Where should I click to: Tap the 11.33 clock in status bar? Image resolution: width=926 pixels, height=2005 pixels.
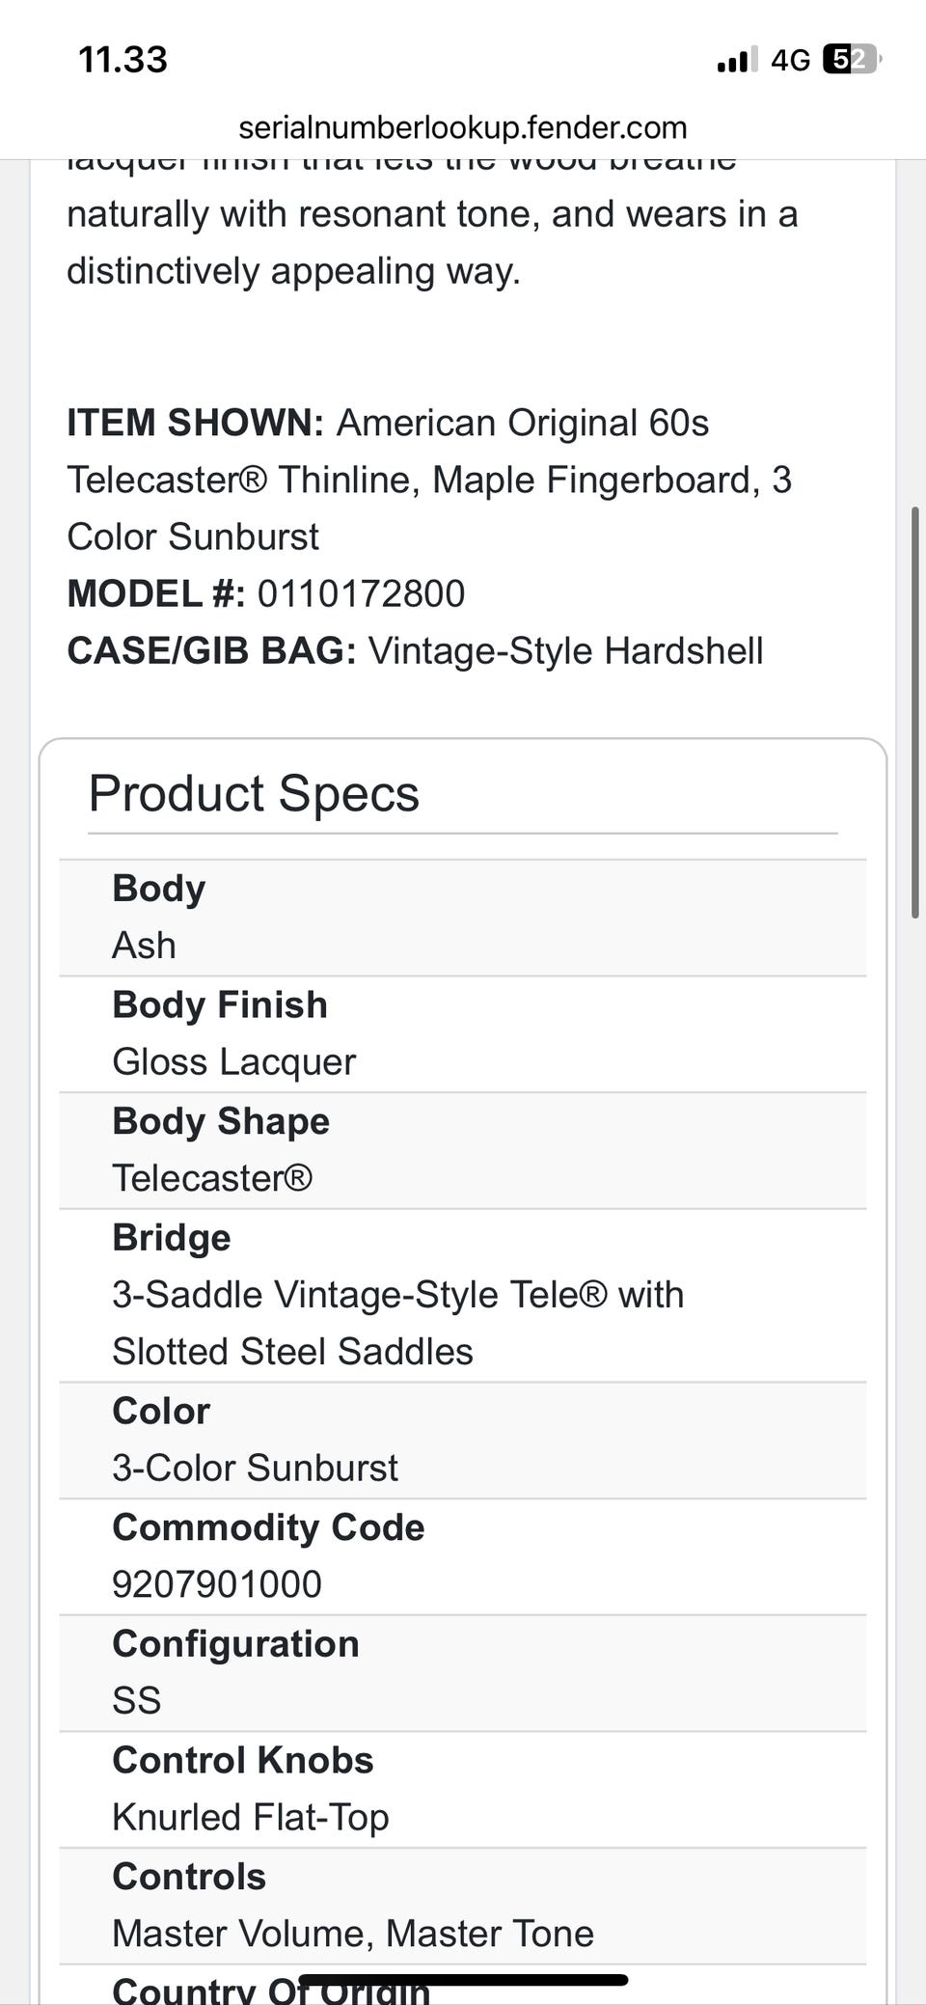point(123,60)
